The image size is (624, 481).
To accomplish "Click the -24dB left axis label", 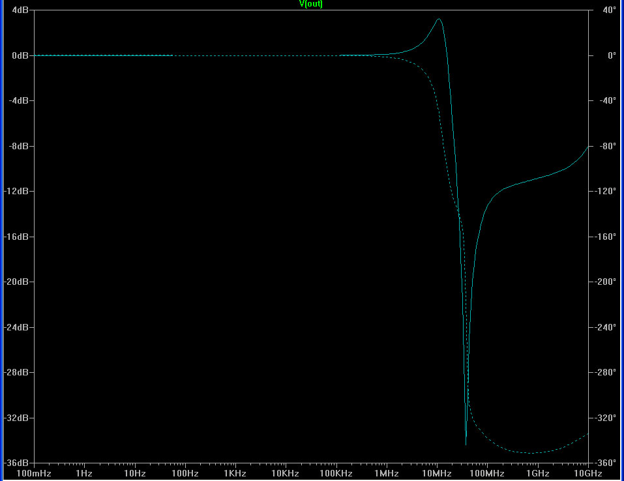I will coord(17,327).
